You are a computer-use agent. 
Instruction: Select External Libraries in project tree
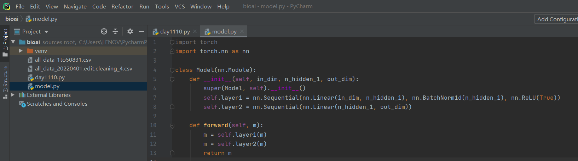79,95
